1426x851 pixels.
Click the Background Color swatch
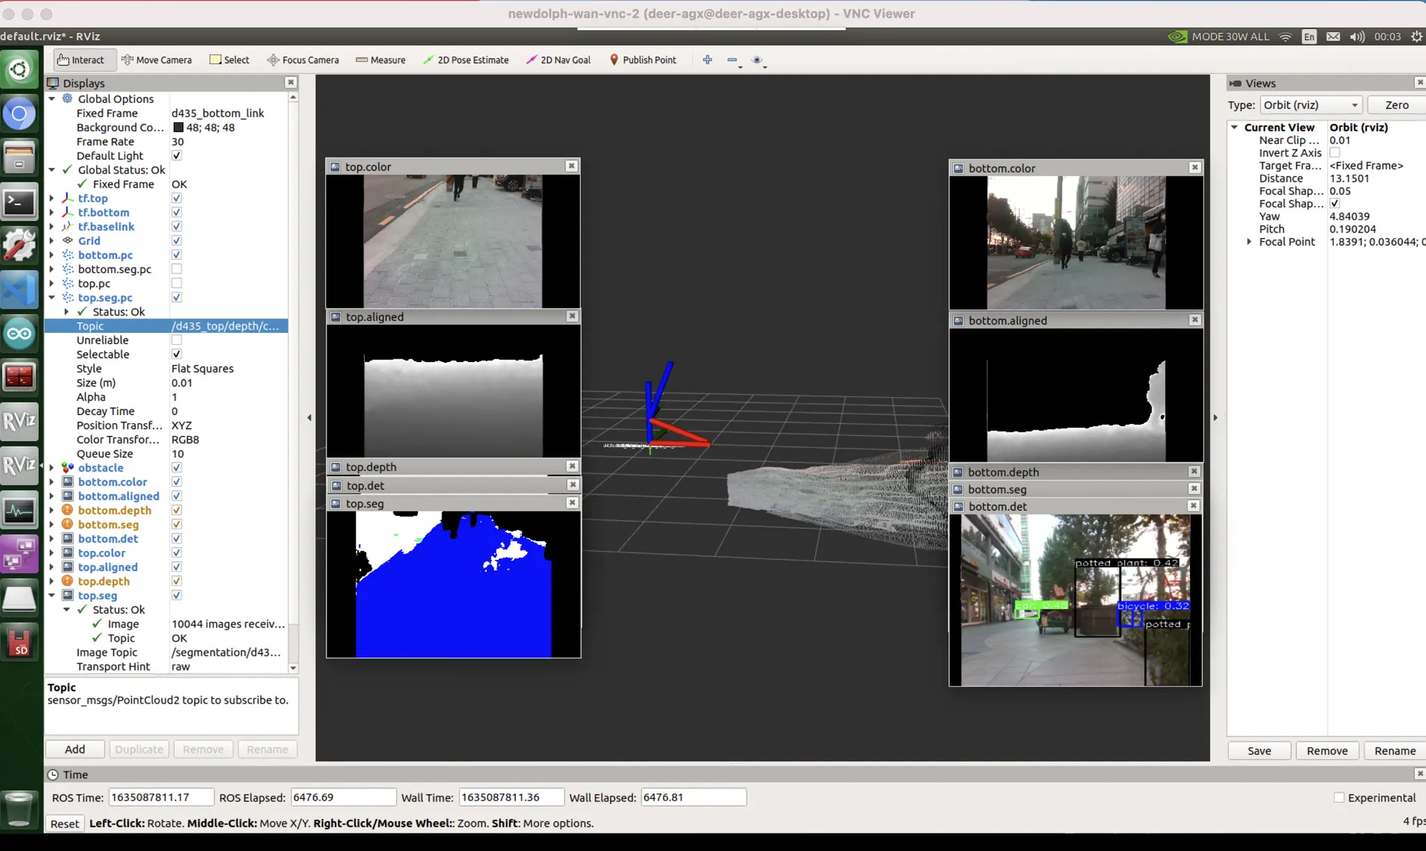coord(178,127)
